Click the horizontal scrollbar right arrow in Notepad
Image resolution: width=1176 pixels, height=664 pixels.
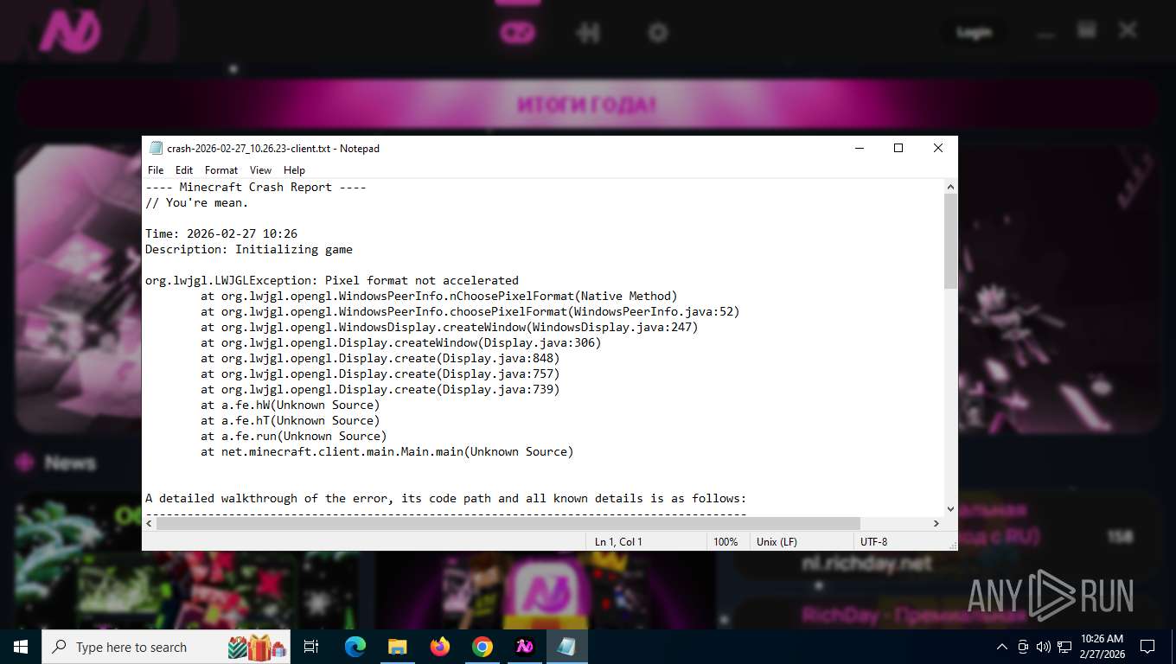[936, 523]
